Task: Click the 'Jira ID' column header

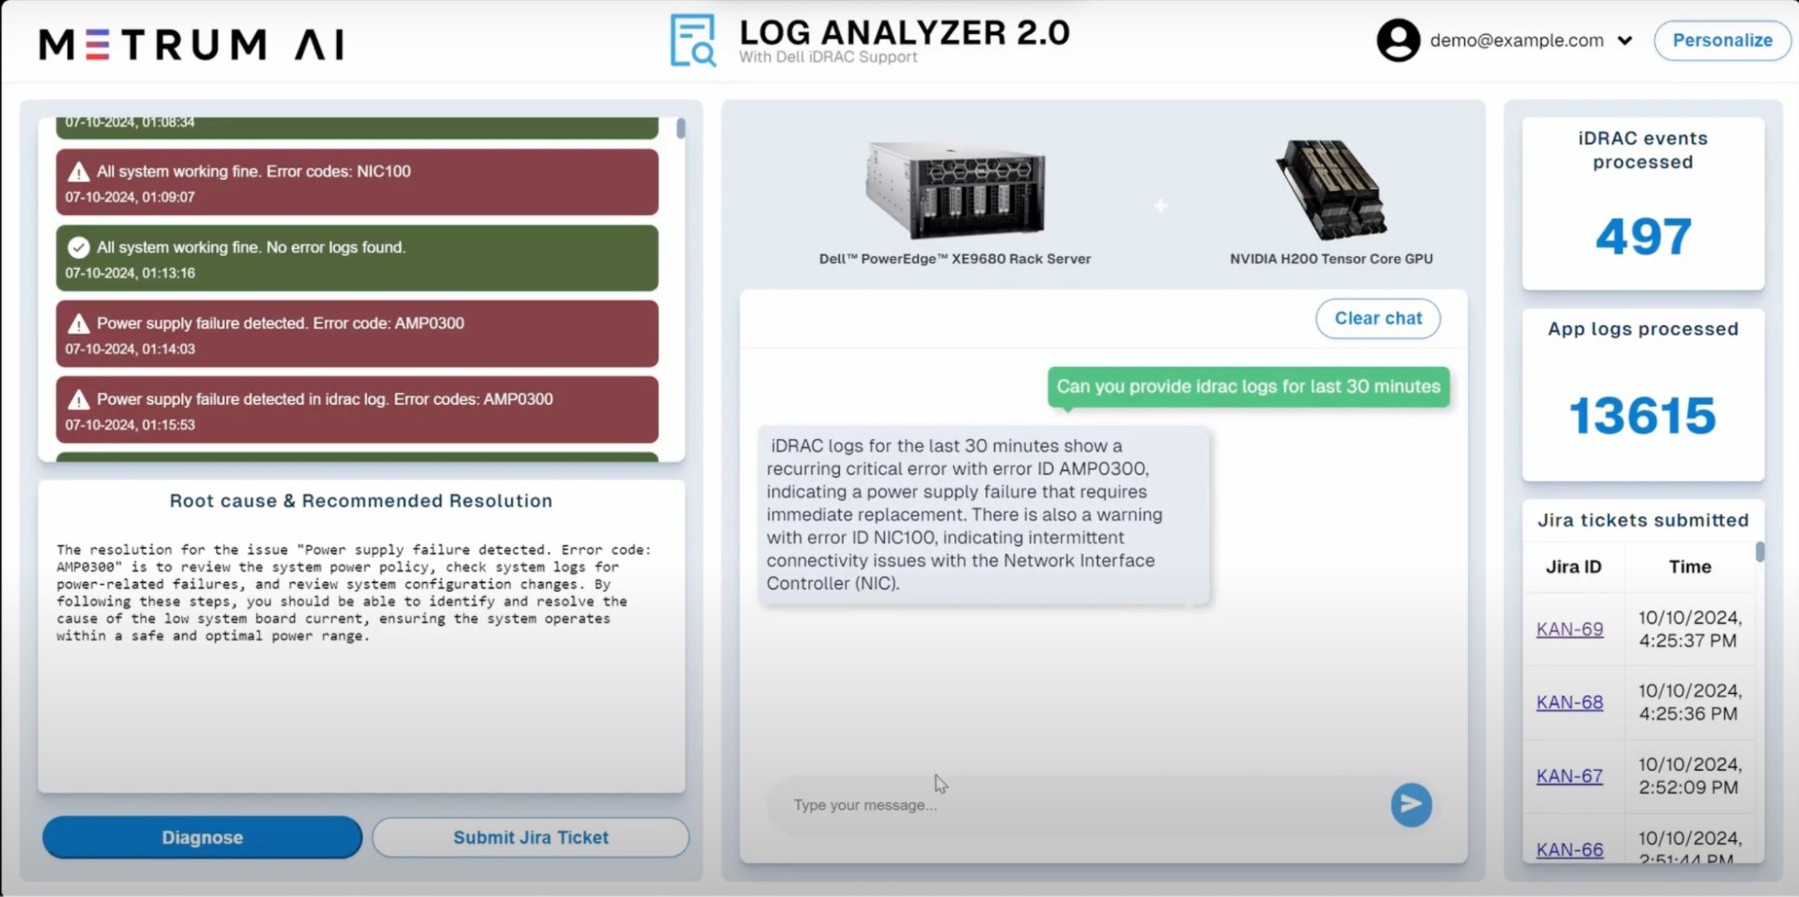Action: pos(1573,567)
